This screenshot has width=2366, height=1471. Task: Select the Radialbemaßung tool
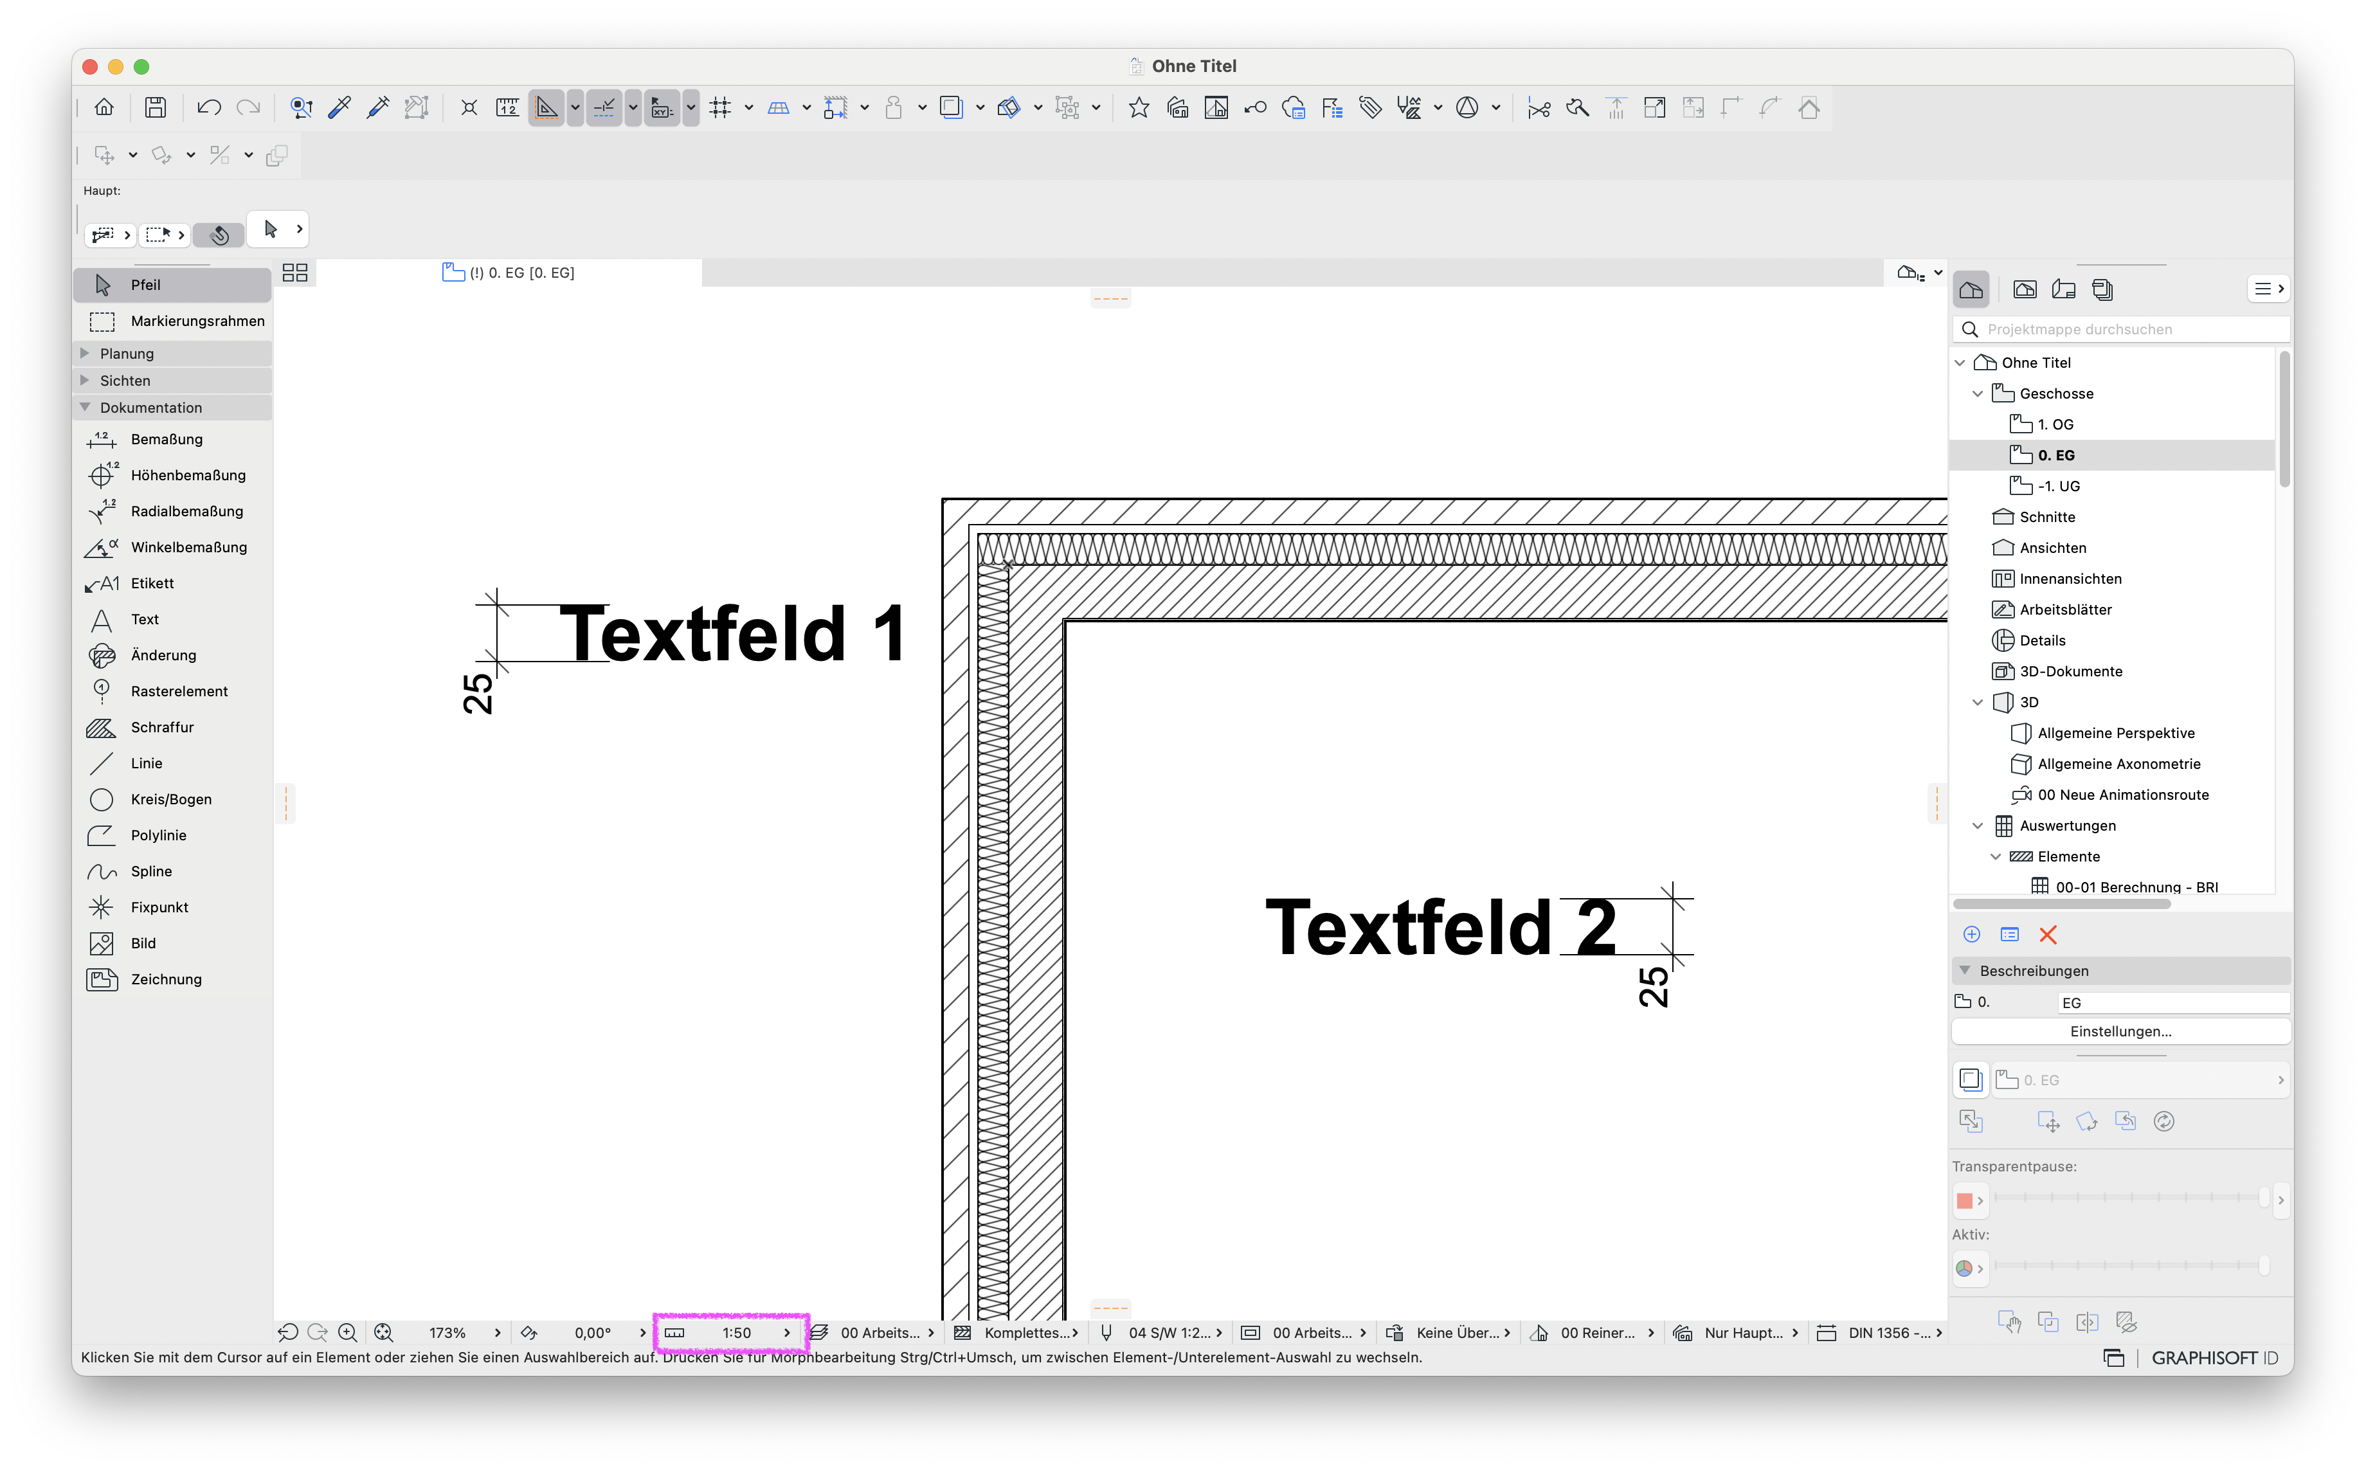pos(173,512)
